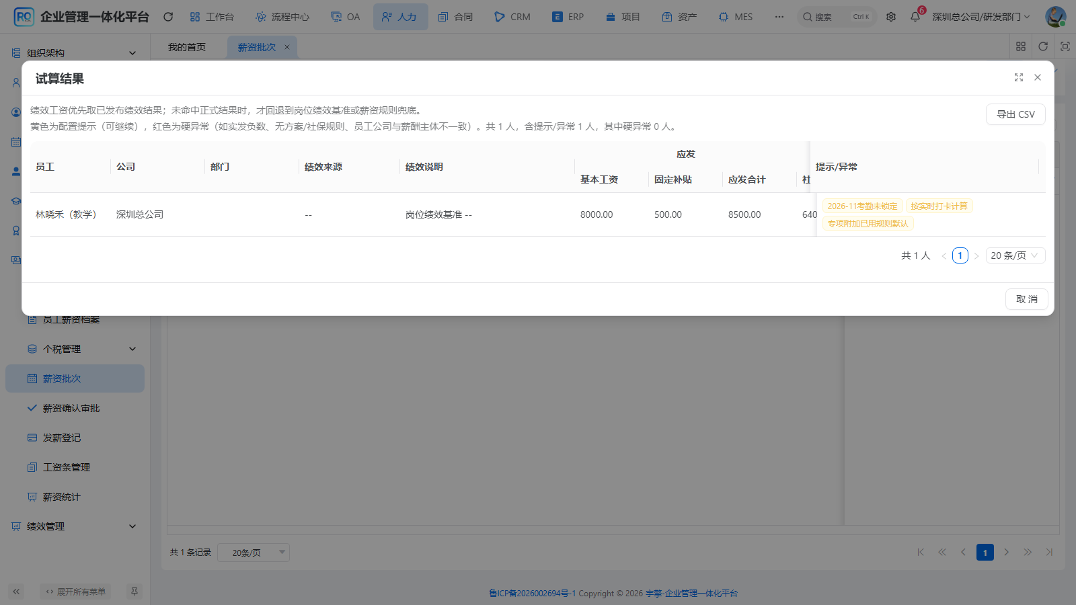Close the 试算结果 dialog
This screenshot has width=1076, height=605.
pos(1038,78)
